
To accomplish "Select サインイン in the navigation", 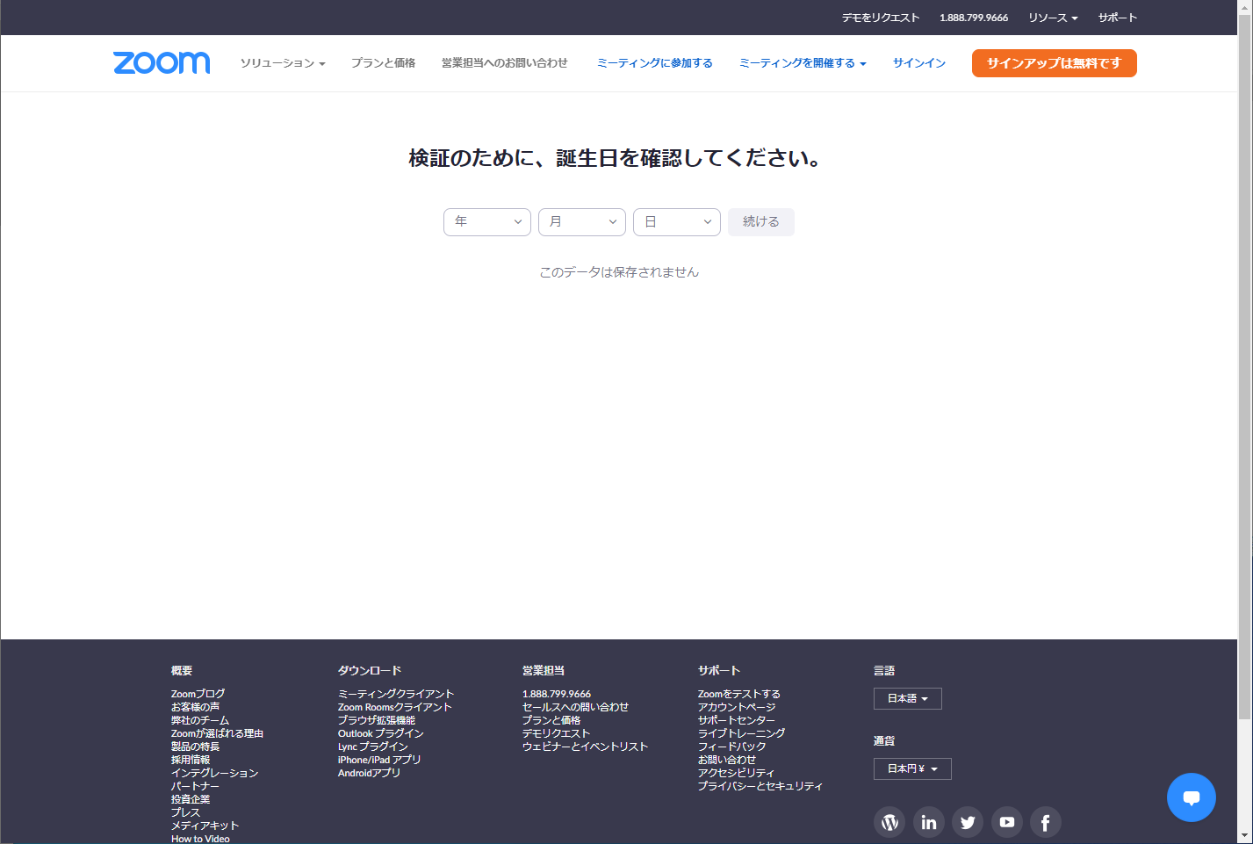I will 919,63.
